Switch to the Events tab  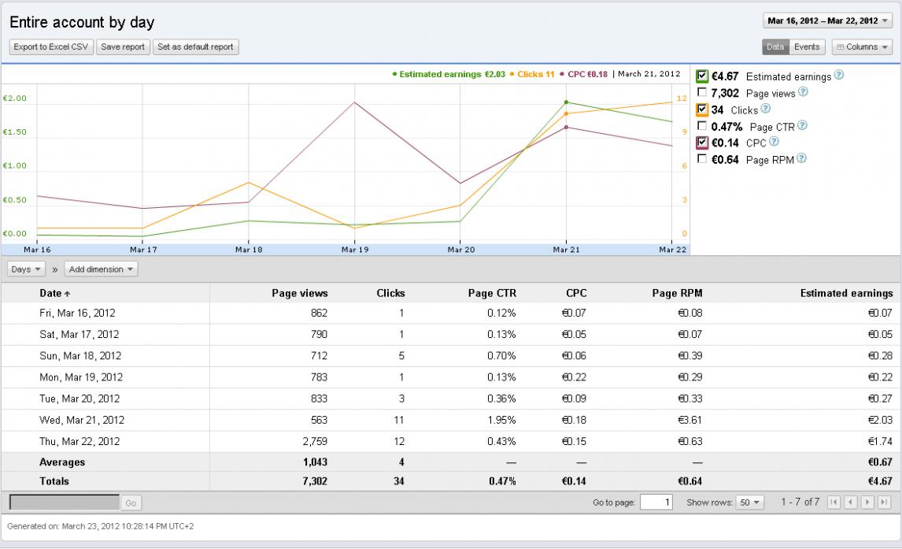coord(807,47)
